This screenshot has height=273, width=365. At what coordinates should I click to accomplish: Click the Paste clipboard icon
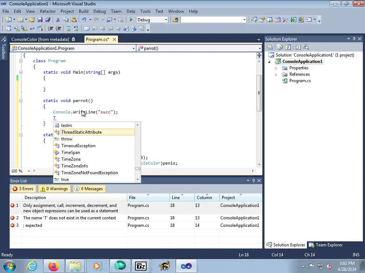coord(74,20)
